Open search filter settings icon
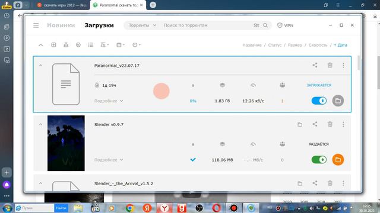The width and height of the screenshot is (380, 213). click(256, 25)
